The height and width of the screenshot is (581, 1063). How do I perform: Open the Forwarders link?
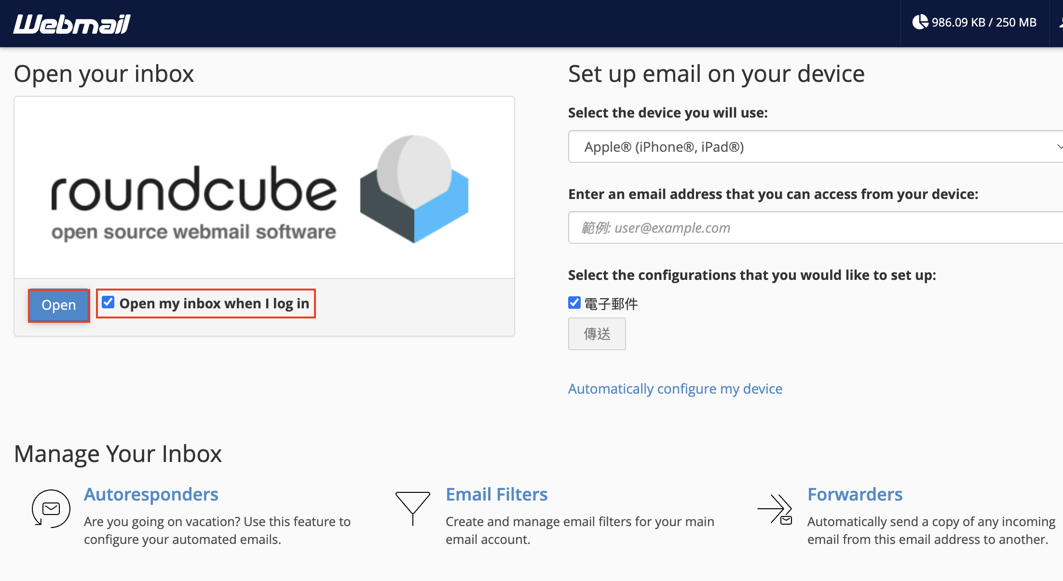(x=855, y=494)
